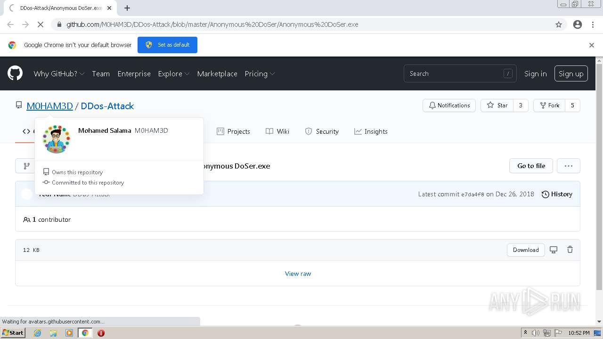603x339 pixels.
Task: Open the Marketplace nav link
Action: [217, 74]
